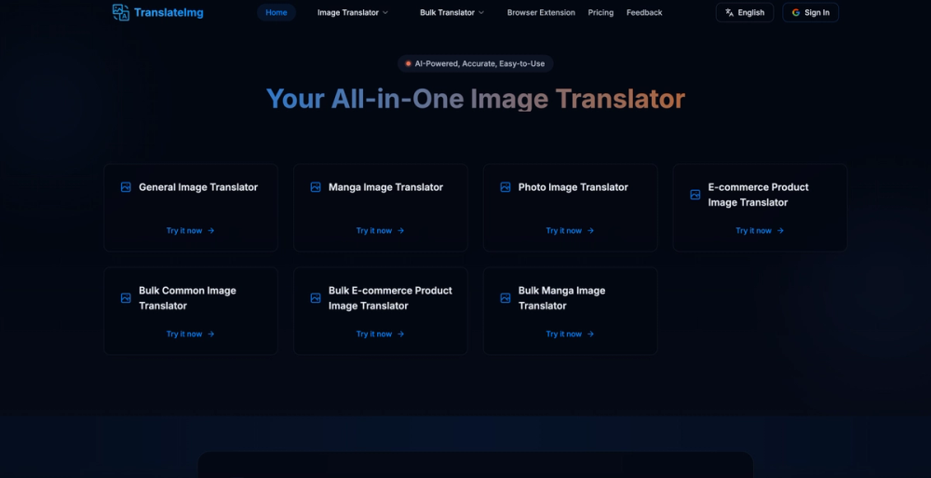Screen dimensions: 931x478
Task: Try it now for Bulk E-commerce Product Translator
Action: 380,335
